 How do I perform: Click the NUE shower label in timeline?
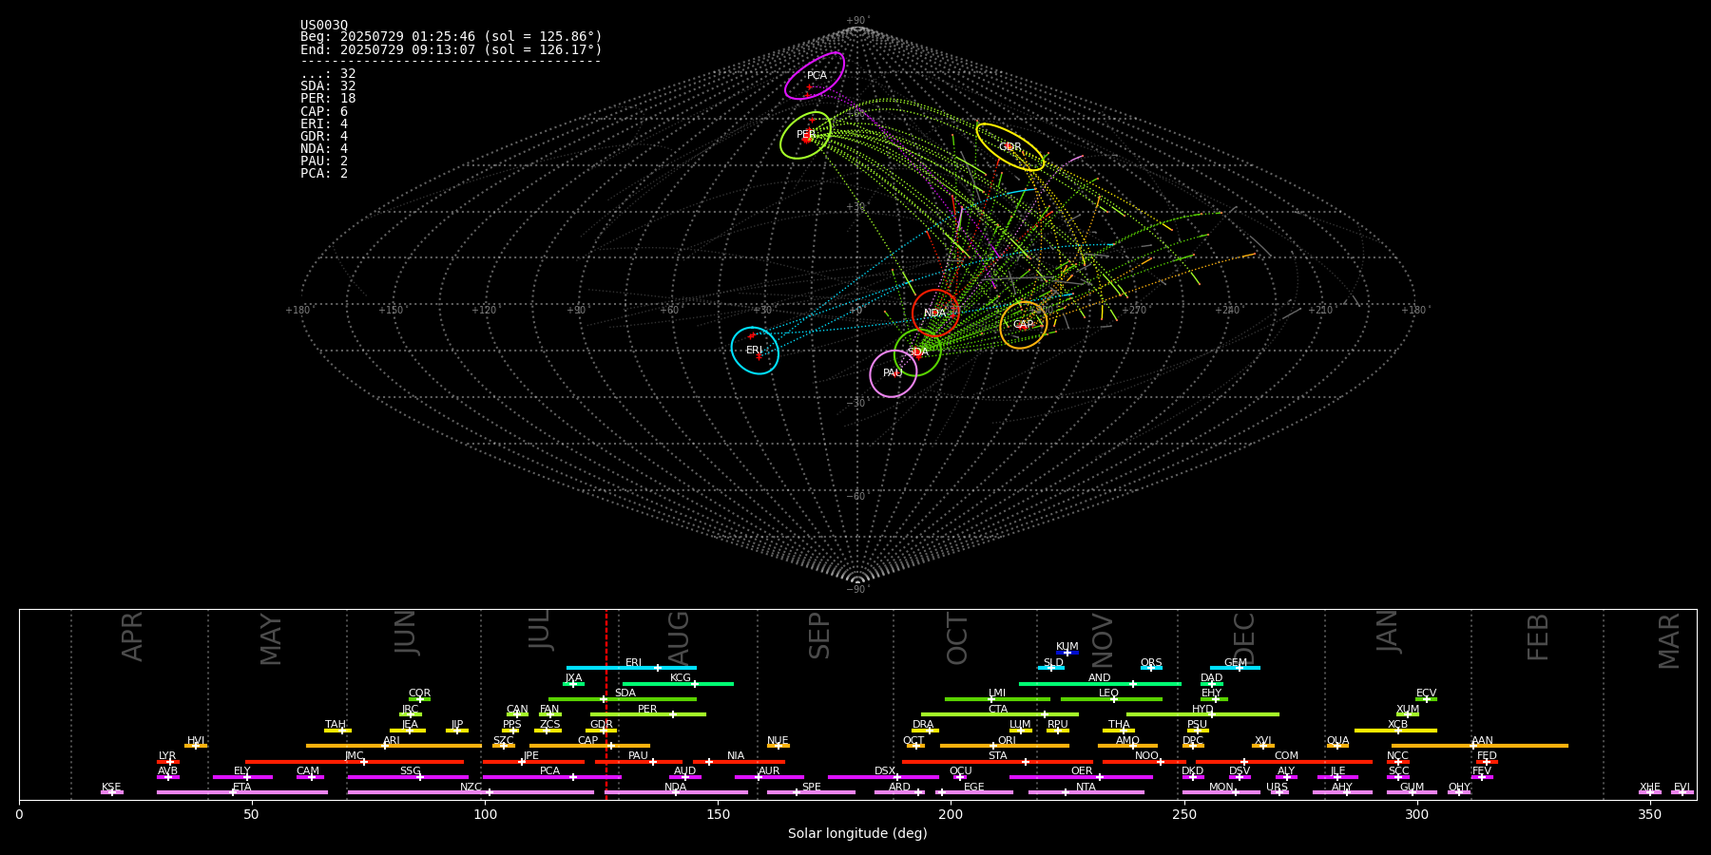[778, 740]
